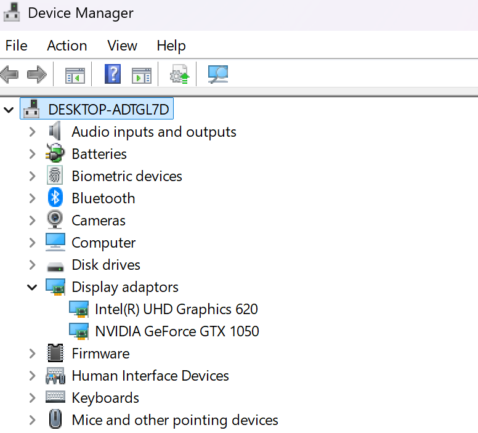Select the Display adaptors label

[125, 287]
